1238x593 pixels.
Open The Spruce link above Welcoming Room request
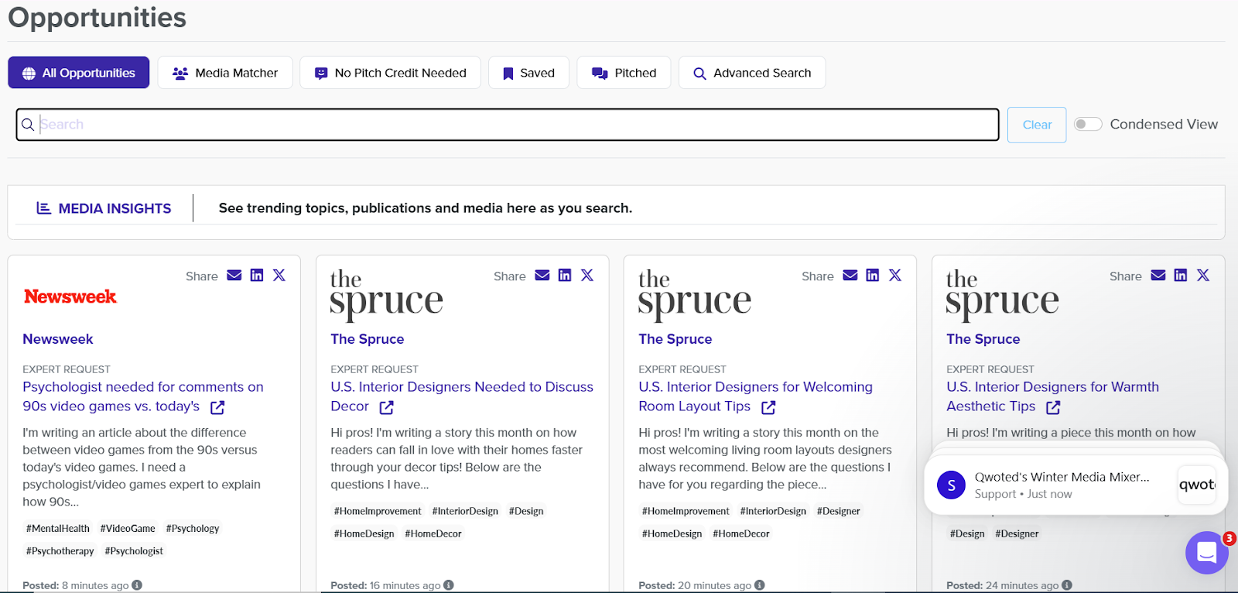pos(675,339)
